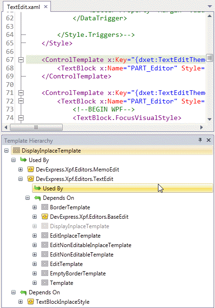This screenshot has height=308, width=215.
Task: Click the BorderTemplate template icon
Action: (45, 207)
